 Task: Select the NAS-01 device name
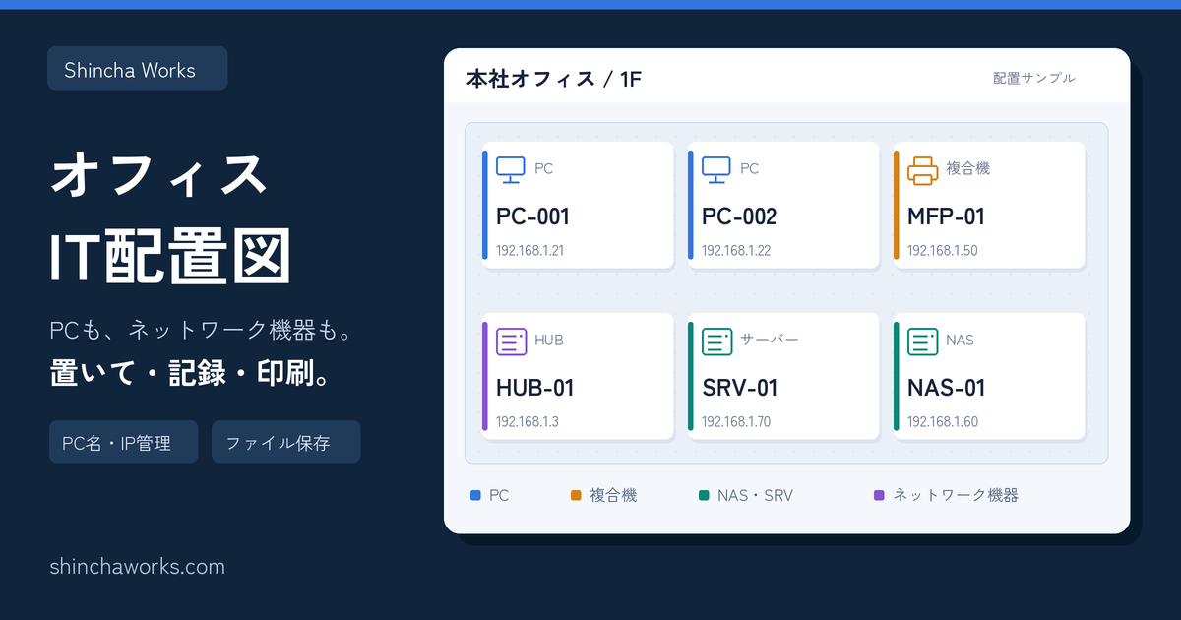[x=945, y=388]
